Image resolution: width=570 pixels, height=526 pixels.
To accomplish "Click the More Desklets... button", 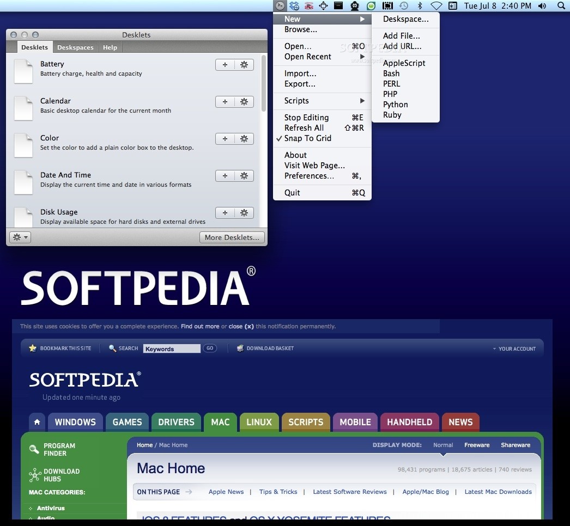I will [232, 237].
